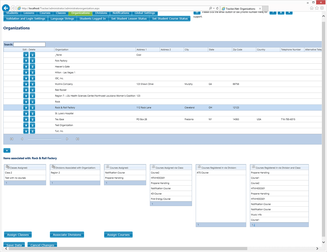
Task: Click the Save Data button
Action: (x=14, y=245)
